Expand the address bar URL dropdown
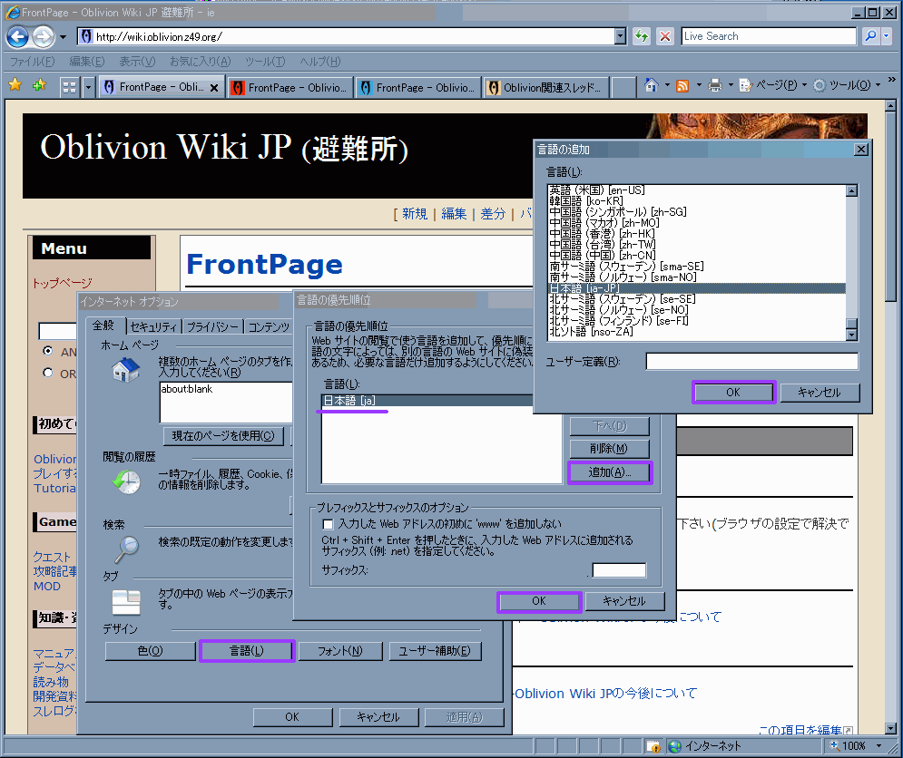903x758 pixels. [x=620, y=36]
